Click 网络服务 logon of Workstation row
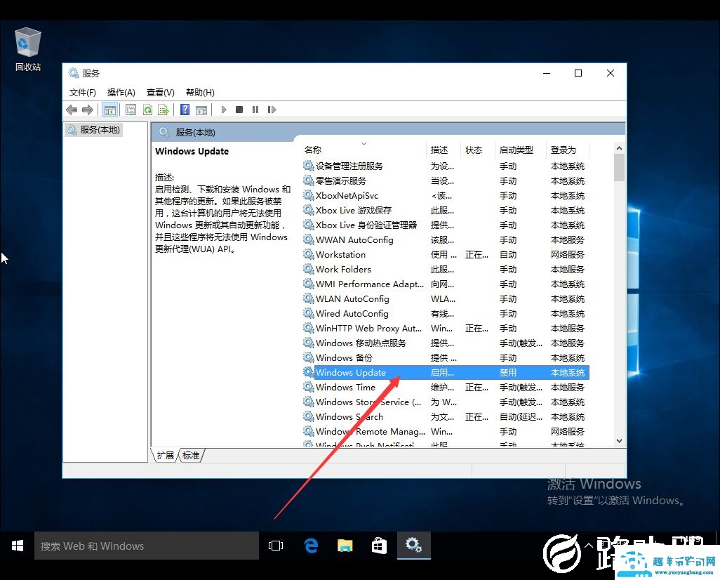 tap(568, 255)
